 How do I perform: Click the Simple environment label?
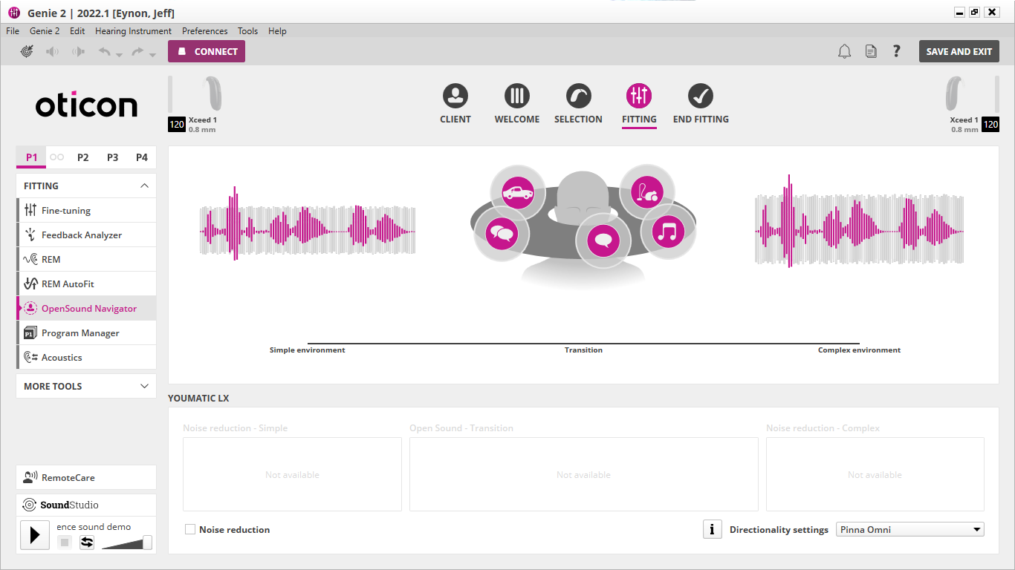308,350
